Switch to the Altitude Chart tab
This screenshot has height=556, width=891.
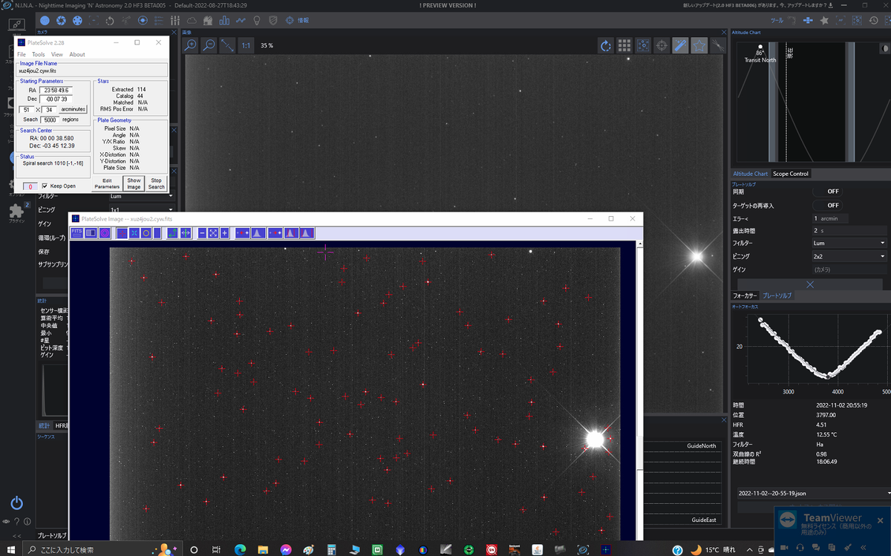click(750, 174)
